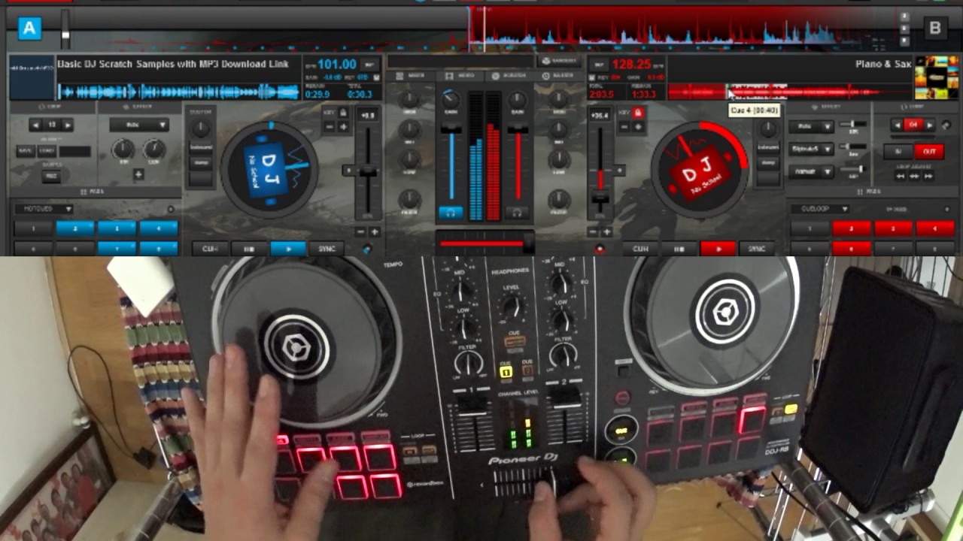Click loop adjust move-right double arrow
Screen dimensions: 963x541
[x=928, y=176]
